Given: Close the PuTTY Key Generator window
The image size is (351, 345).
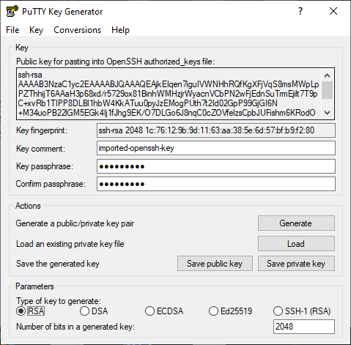Looking at the screenshot, I should pyautogui.click(x=333, y=11).
